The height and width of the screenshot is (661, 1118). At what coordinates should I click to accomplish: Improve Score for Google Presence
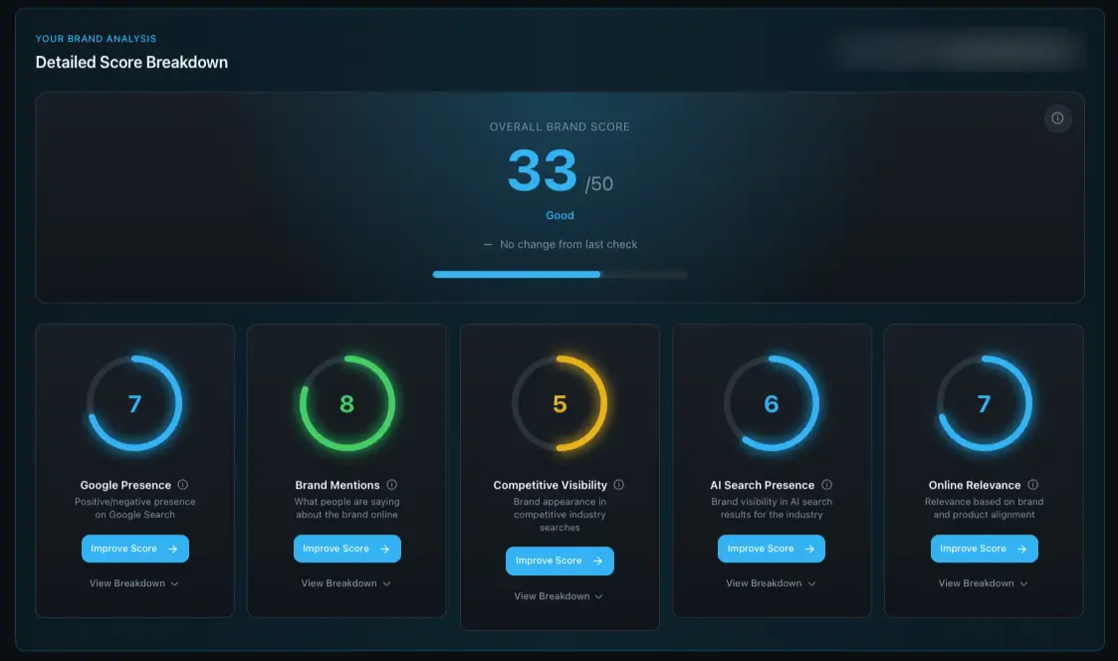tap(134, 549)
